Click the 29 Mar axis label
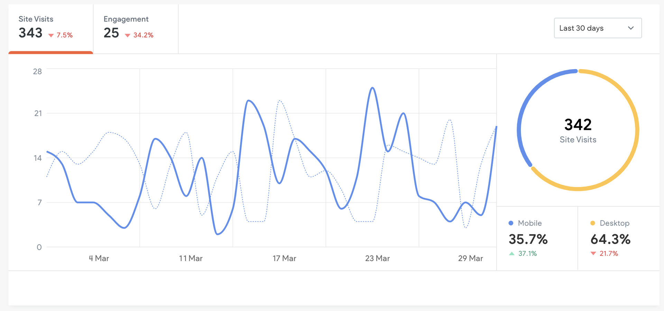This screenshot has height=311, width=664. pos(470,258)
